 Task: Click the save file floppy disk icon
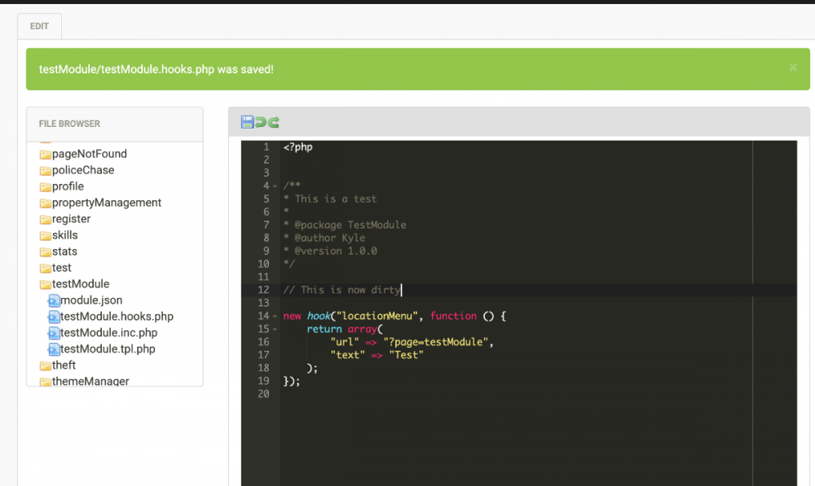pyautogui.click(x=247, y=122)
